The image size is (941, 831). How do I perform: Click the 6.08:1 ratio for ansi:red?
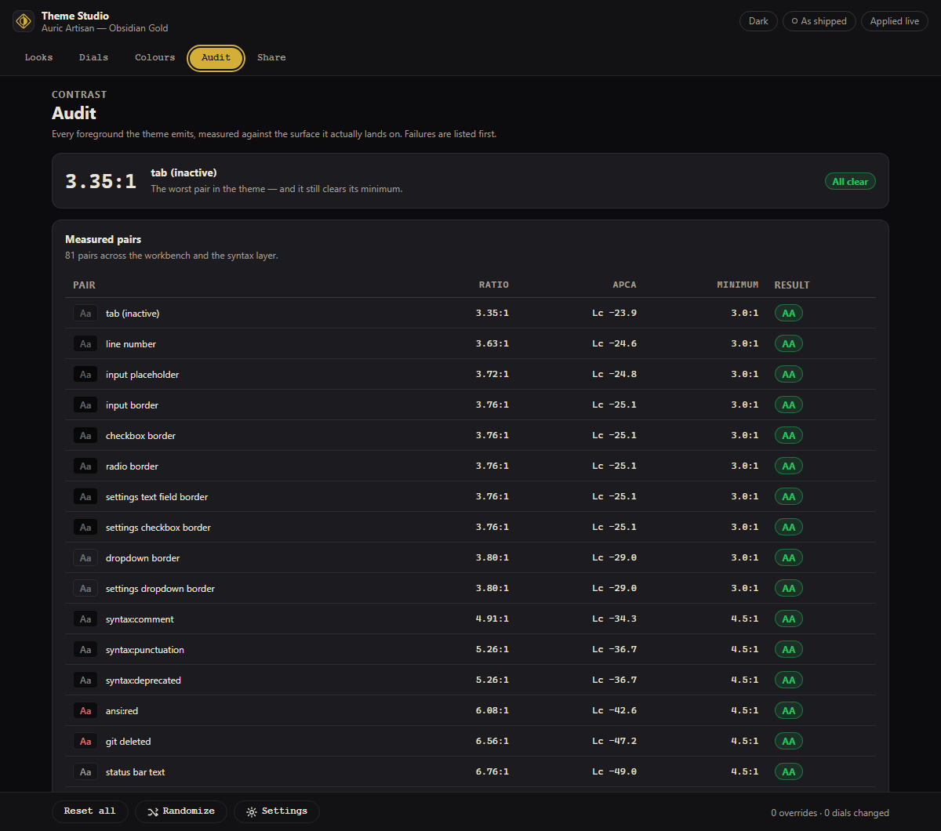coord(492,710)
